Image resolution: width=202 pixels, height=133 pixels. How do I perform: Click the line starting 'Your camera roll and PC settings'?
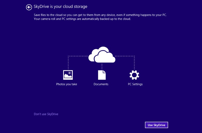pos(82,19)
